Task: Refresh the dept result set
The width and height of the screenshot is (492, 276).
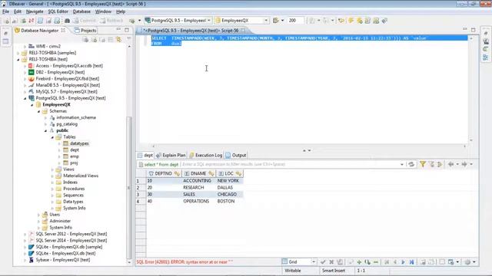Action: click(x=411, y=164)
